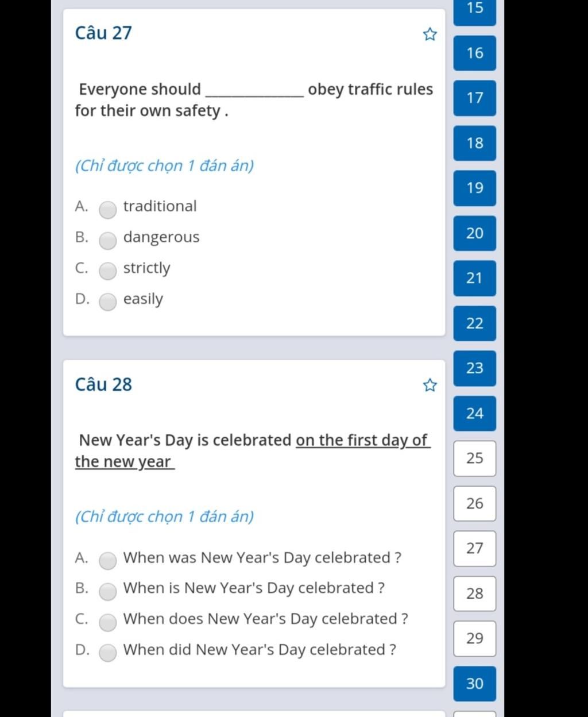Go to question 17
Screen dimensions: 588x717
(475, 98)
